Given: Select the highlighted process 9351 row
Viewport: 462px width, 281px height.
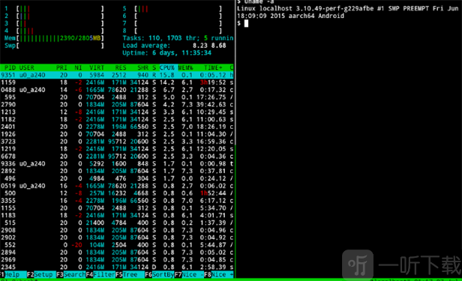Looking at the screenshot, I should tap(117, 75).
